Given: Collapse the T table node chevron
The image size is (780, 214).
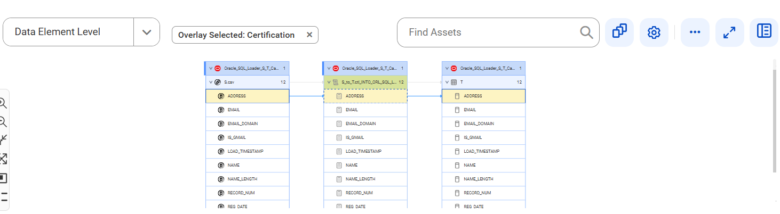Looking at the screenshot, I should click(x=447, y=82).
